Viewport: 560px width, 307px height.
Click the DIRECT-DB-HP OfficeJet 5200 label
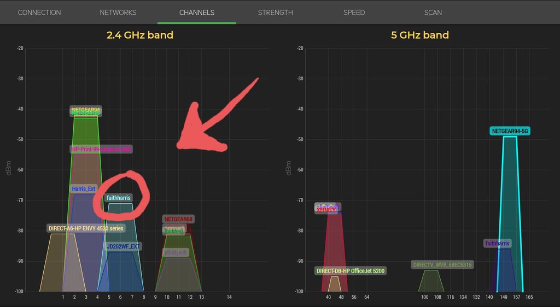350,270
